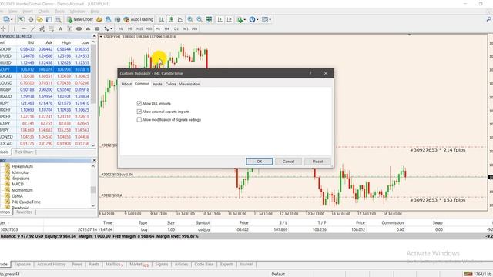493x277 pixels.
Task: Zoom out the chart
Action: click(200, 19)
